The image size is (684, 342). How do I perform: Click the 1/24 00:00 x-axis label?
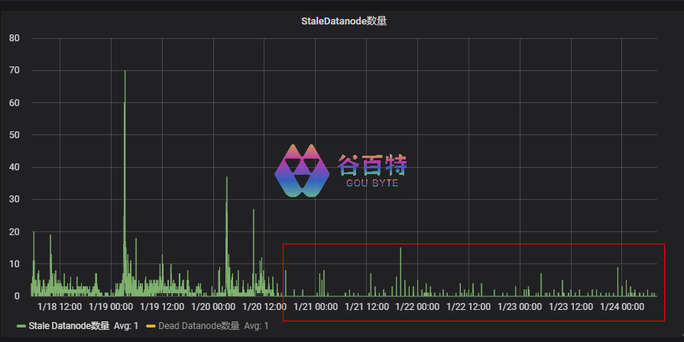coord(621,307)
